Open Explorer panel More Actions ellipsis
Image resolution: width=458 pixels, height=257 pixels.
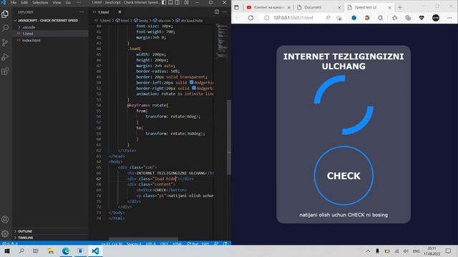click(82, 12)
